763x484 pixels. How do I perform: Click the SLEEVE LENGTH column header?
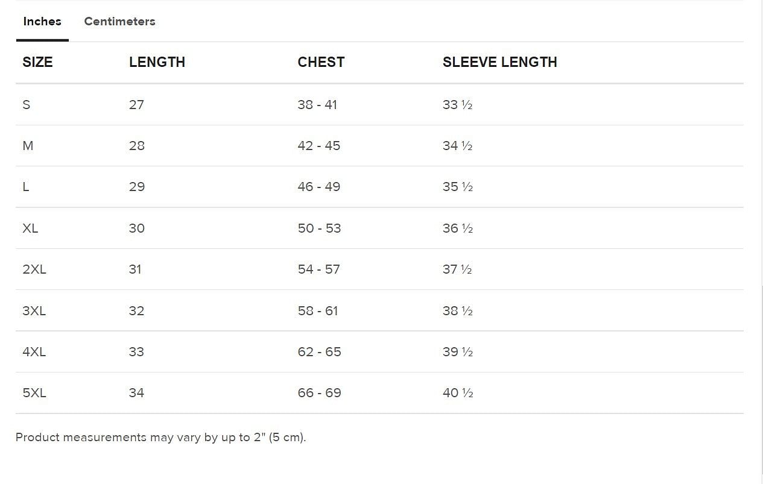499,62
